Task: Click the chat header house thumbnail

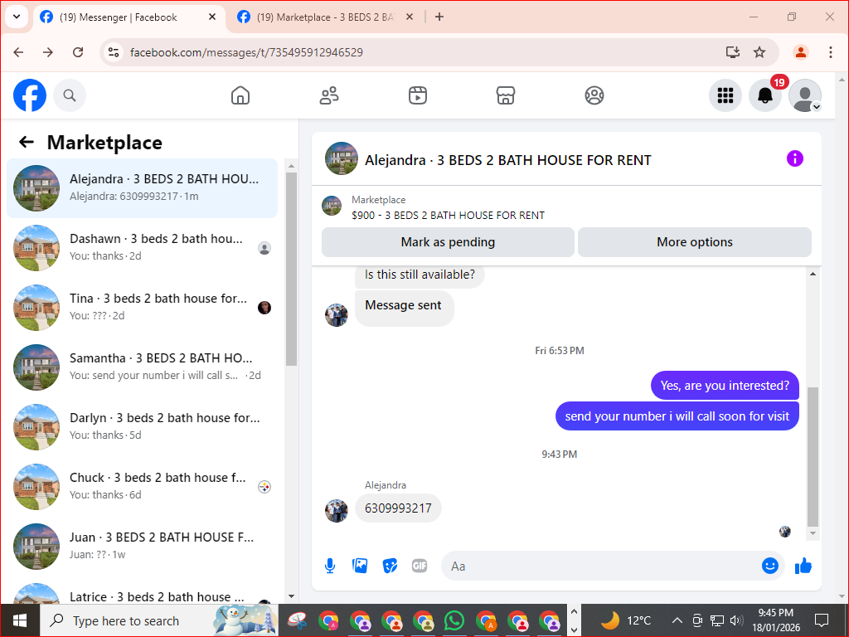Action: tap(341, 158)
